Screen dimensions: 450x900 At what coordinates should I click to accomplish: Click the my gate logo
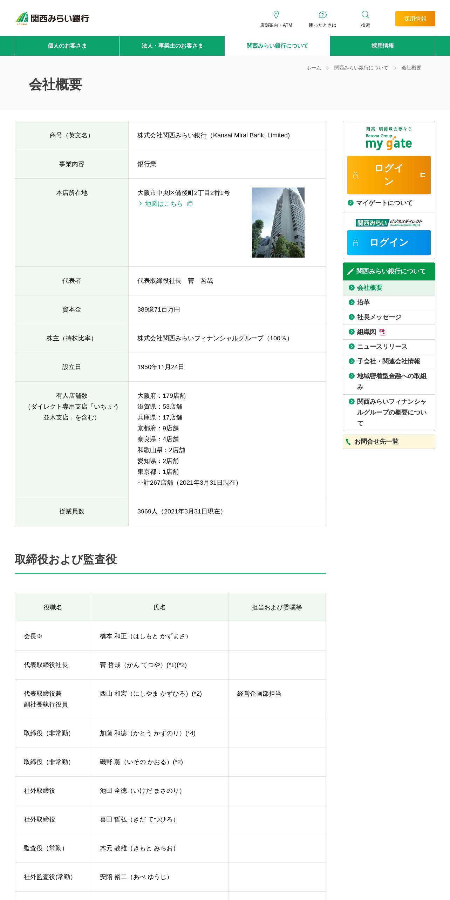[x=389, y=139]
